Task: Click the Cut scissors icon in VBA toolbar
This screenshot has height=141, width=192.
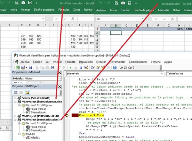Action: (37, 67)
